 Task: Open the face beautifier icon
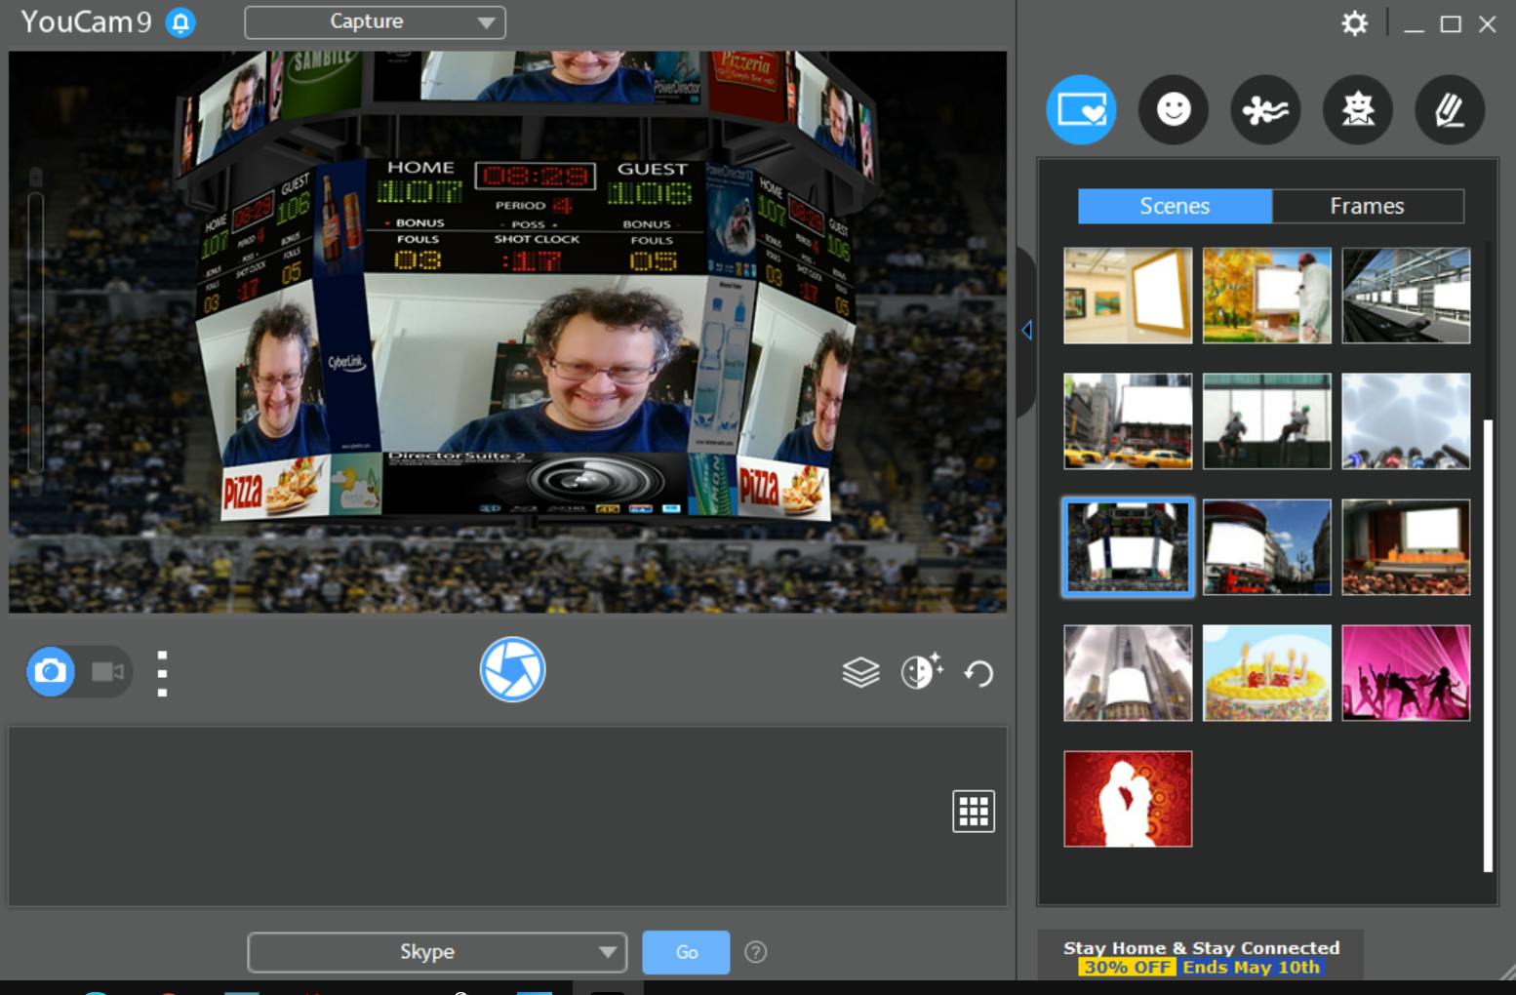[x=921, y=671]
